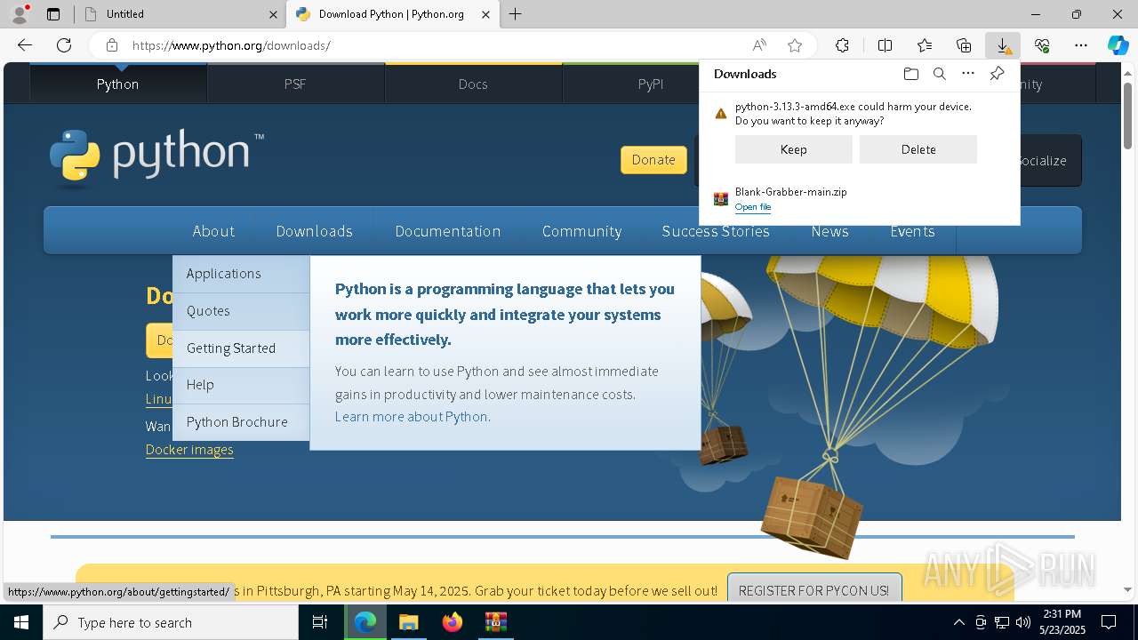
Task: Click the Downloads toolbar icon
Action: (x=1003, y=45)
